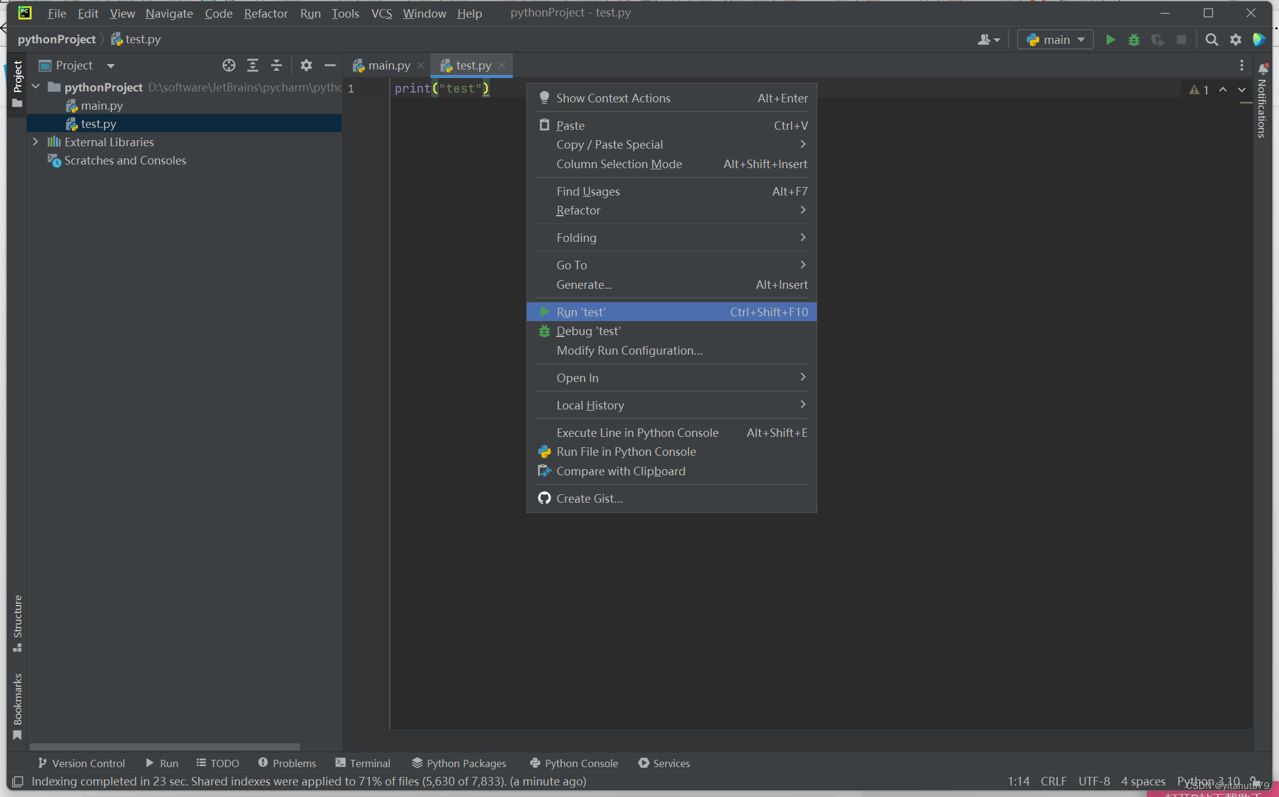The width and height of the screenshot is (1279, 797).
Task: Select Run 'test' from context menu
Action: click(x=671, y=312)
